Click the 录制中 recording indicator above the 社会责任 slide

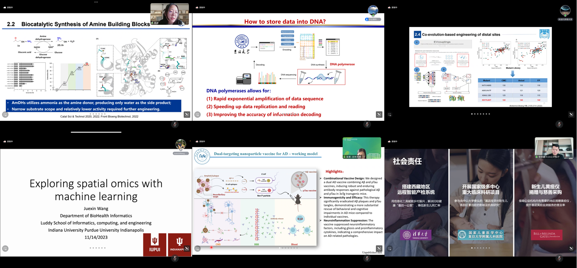[x=393, y=141]
